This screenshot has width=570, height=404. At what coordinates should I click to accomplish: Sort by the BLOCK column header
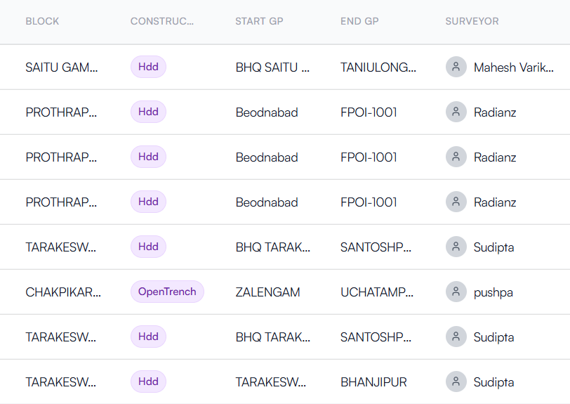click(x=42, y=21)
